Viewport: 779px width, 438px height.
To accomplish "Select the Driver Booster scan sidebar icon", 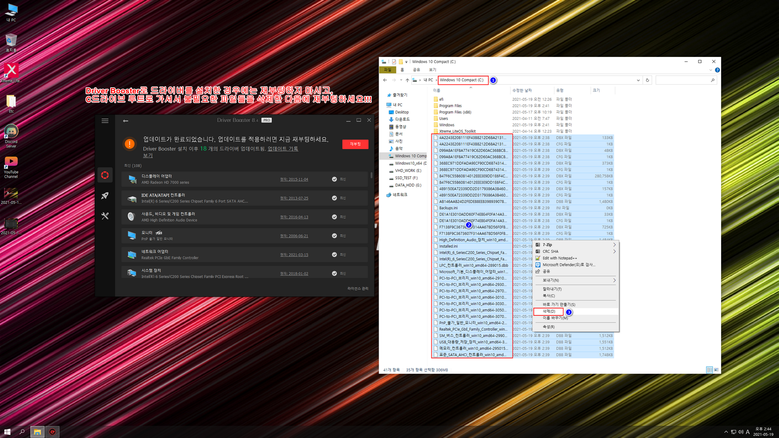I will (105, 175).
